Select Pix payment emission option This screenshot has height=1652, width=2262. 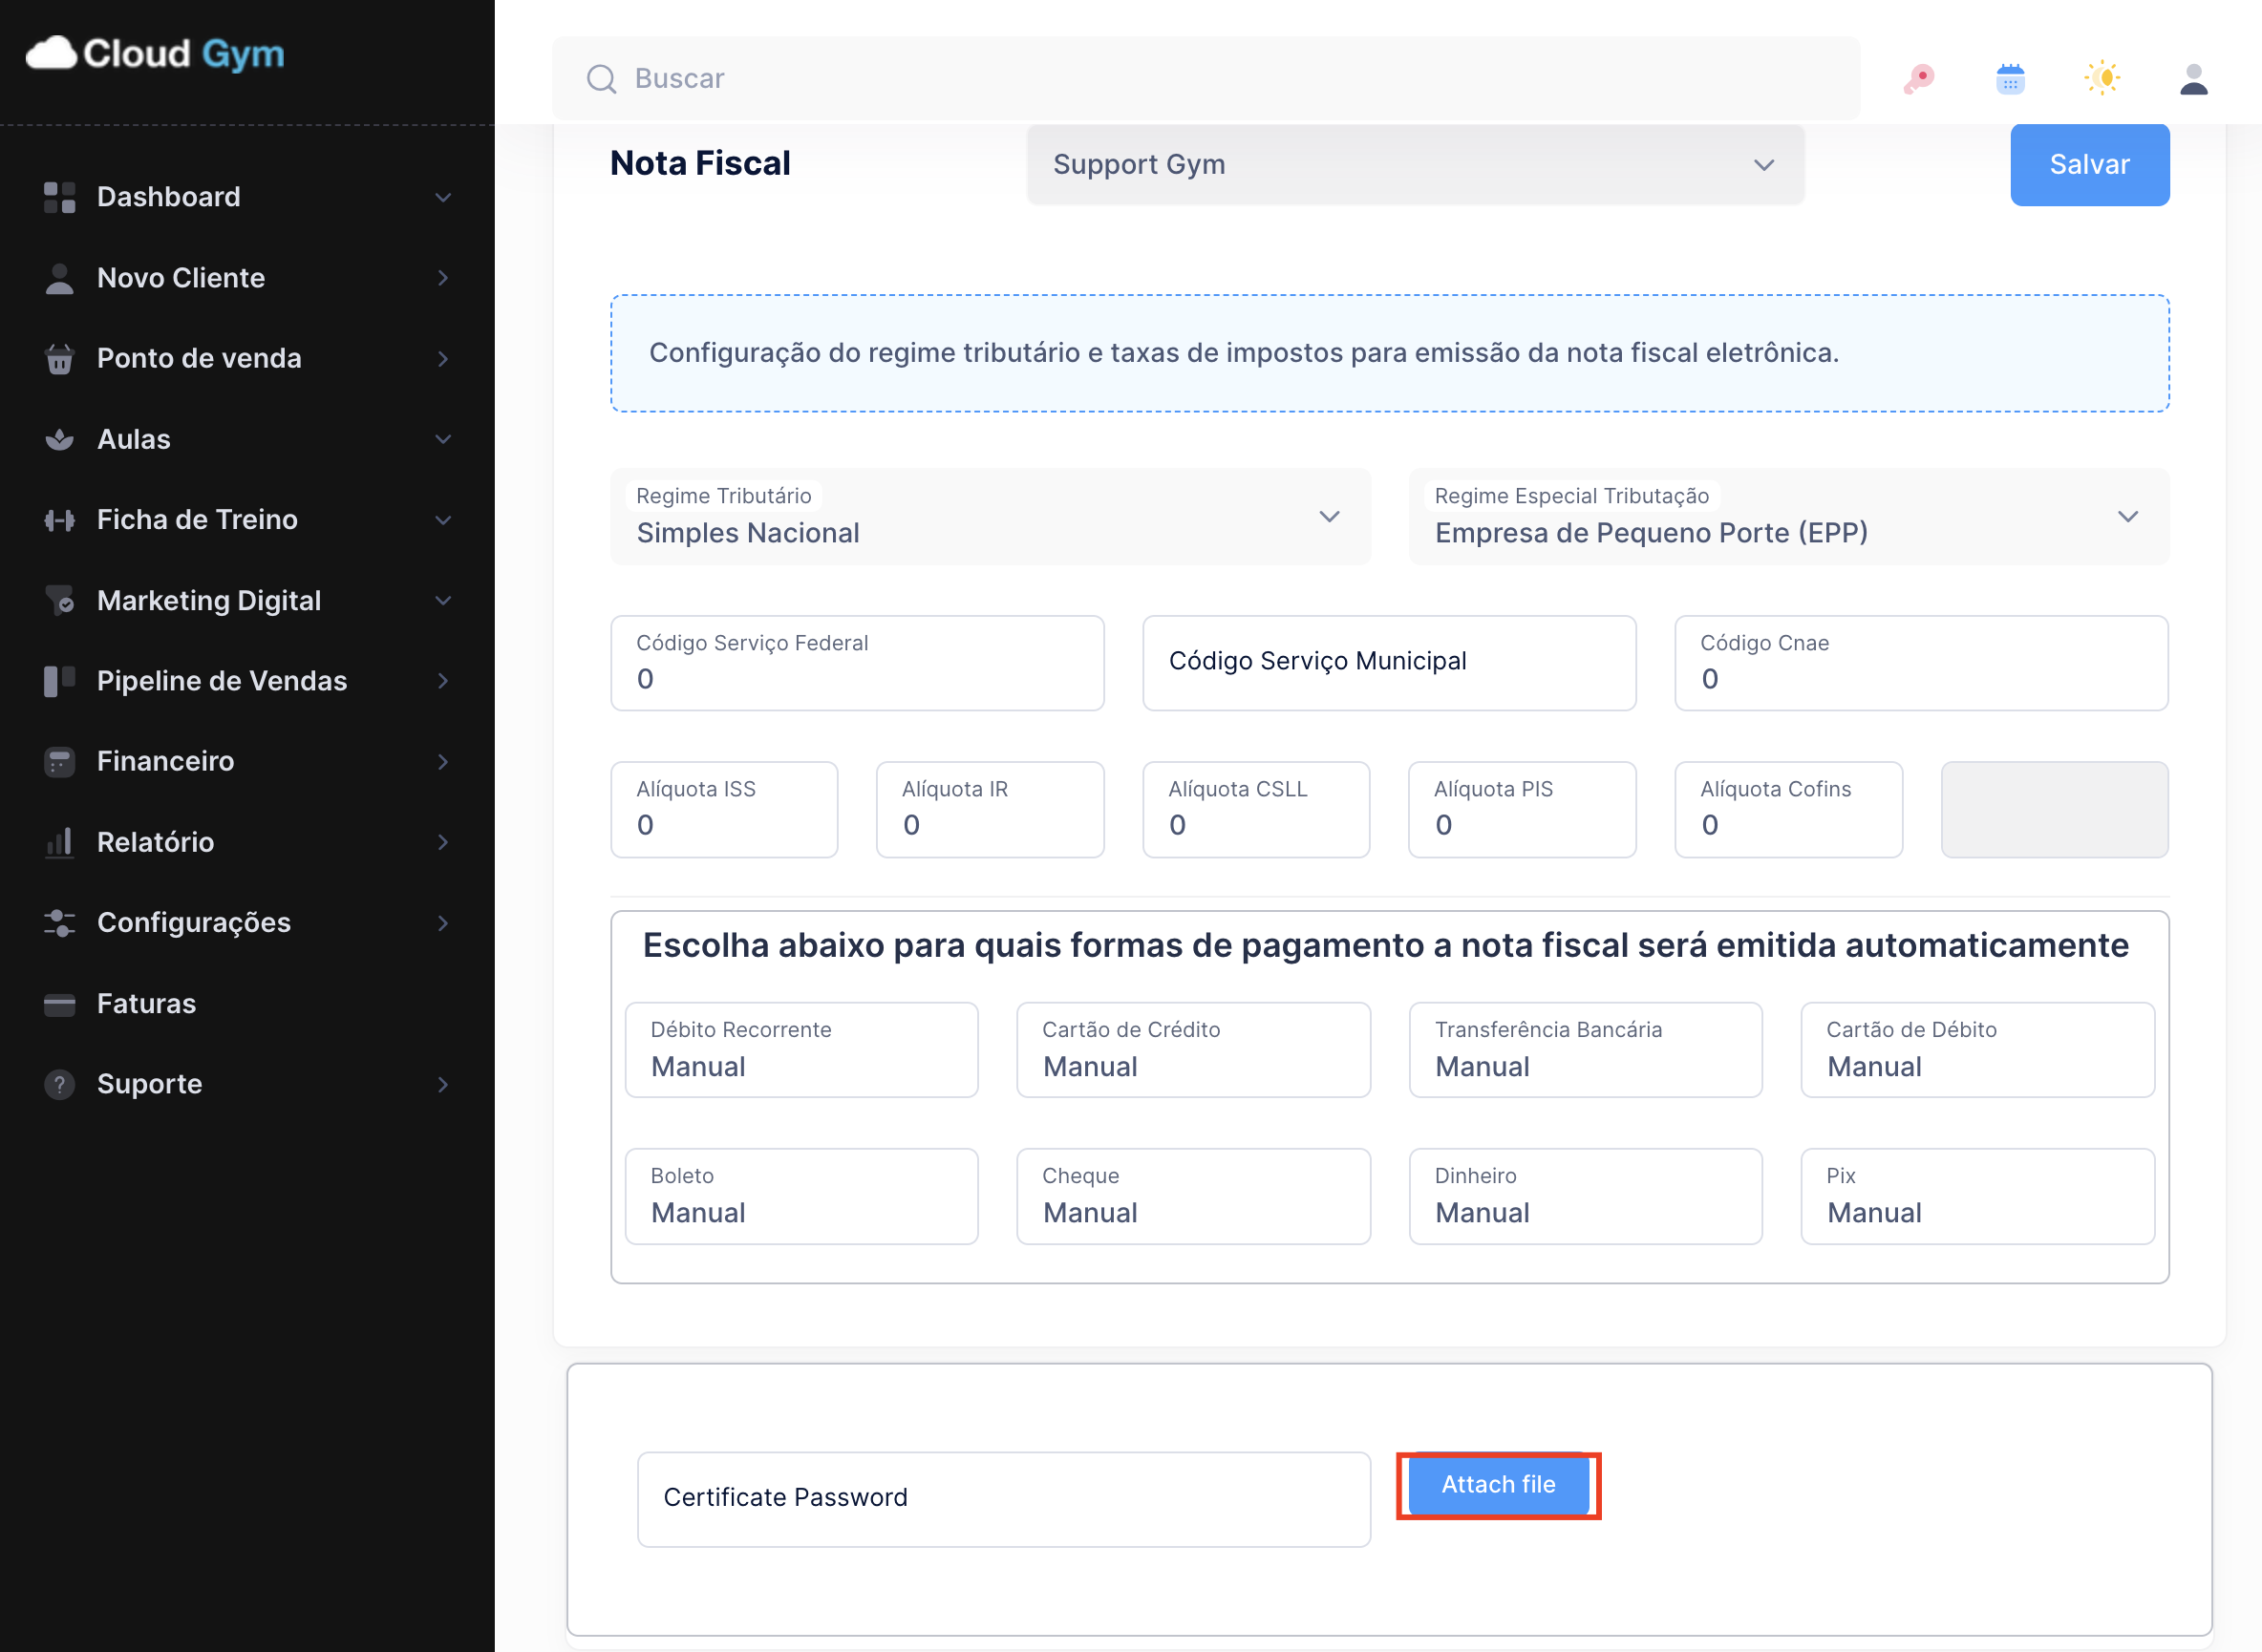coord(1975,1196)
